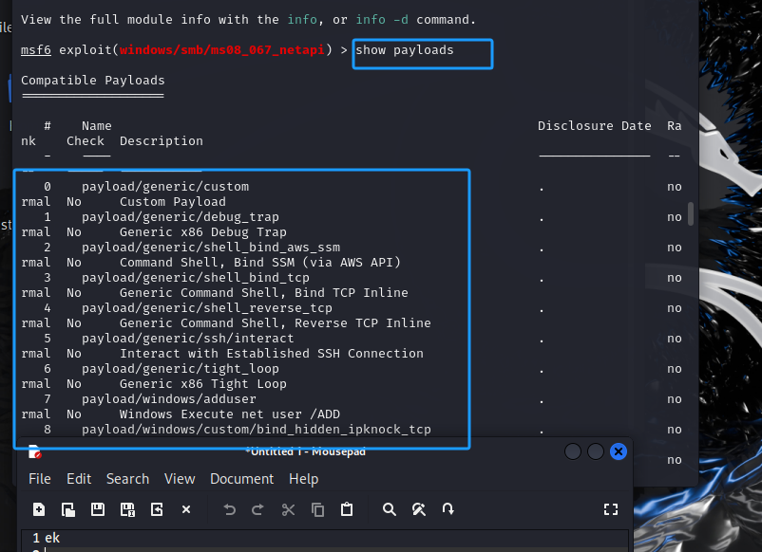Click 'Generic Command Shell, Reverse TCP Inline' text
Screen dimensions: 762x552
(x=275, y=323)
